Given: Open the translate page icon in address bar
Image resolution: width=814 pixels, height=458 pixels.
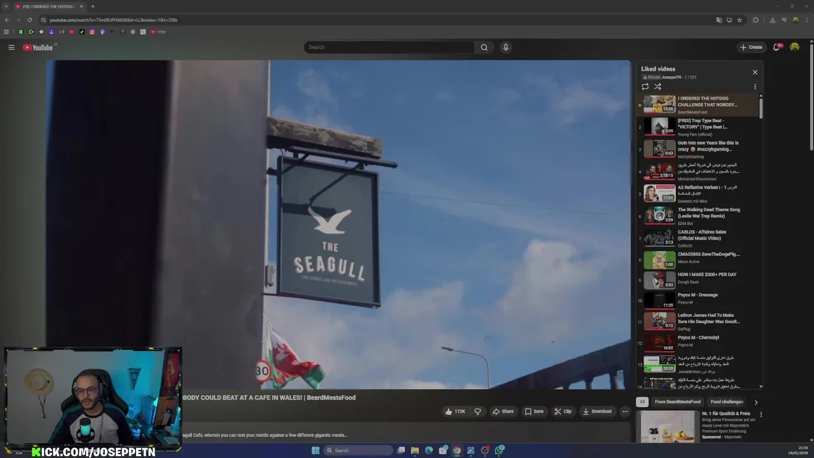Looking at the screenshot, I should click(719, 20).
